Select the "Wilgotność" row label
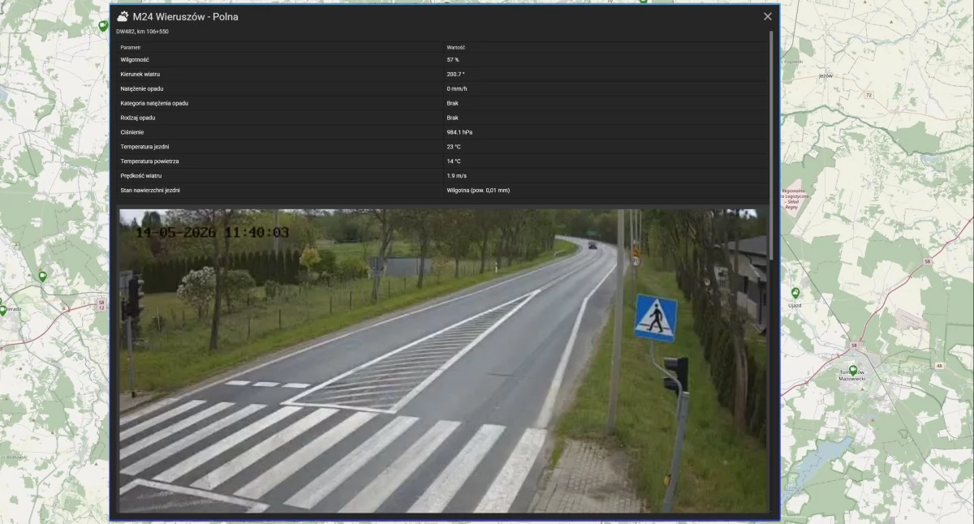The height and width of the screenshot is (524, 974). coord(135,60)
